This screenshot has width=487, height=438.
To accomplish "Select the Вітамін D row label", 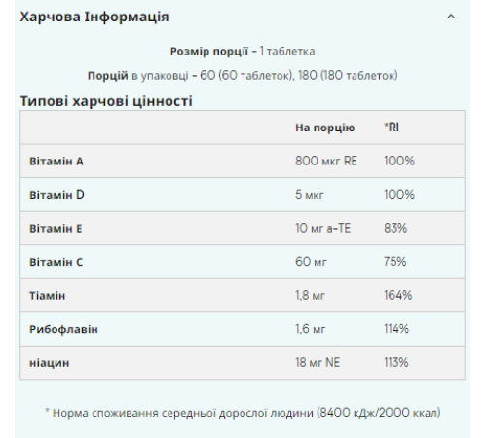I will (56, 195).
